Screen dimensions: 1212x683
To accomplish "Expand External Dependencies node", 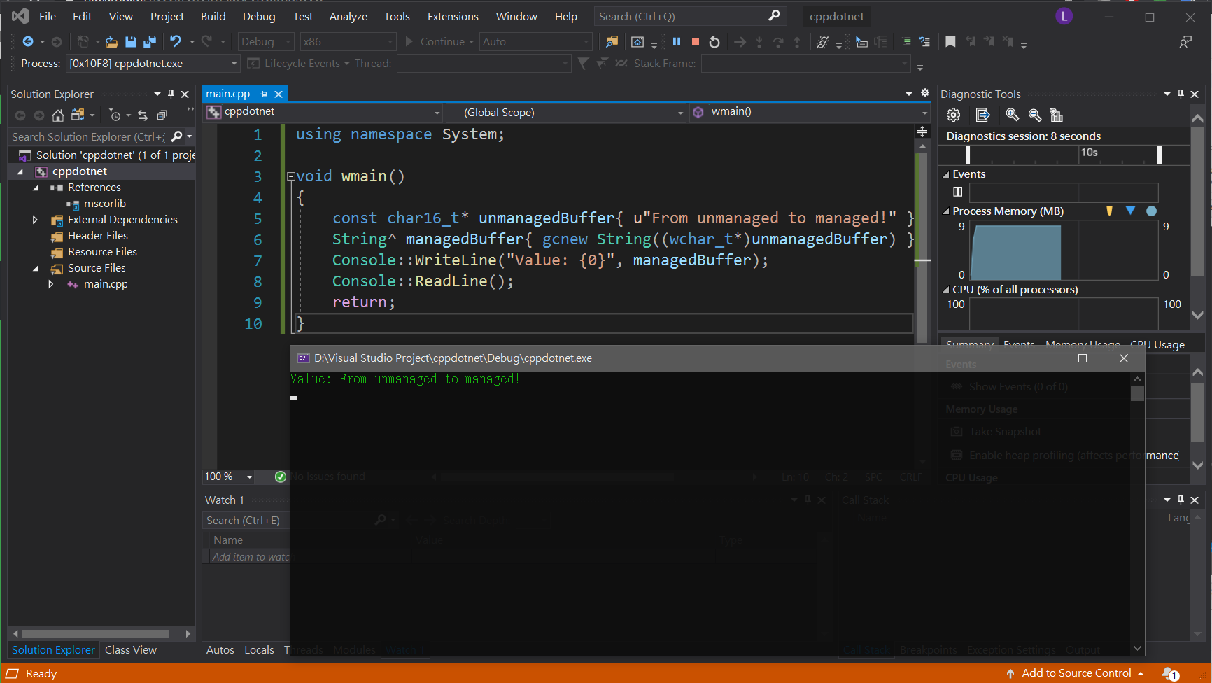I will pyautogui.click(x=35, y=220).
